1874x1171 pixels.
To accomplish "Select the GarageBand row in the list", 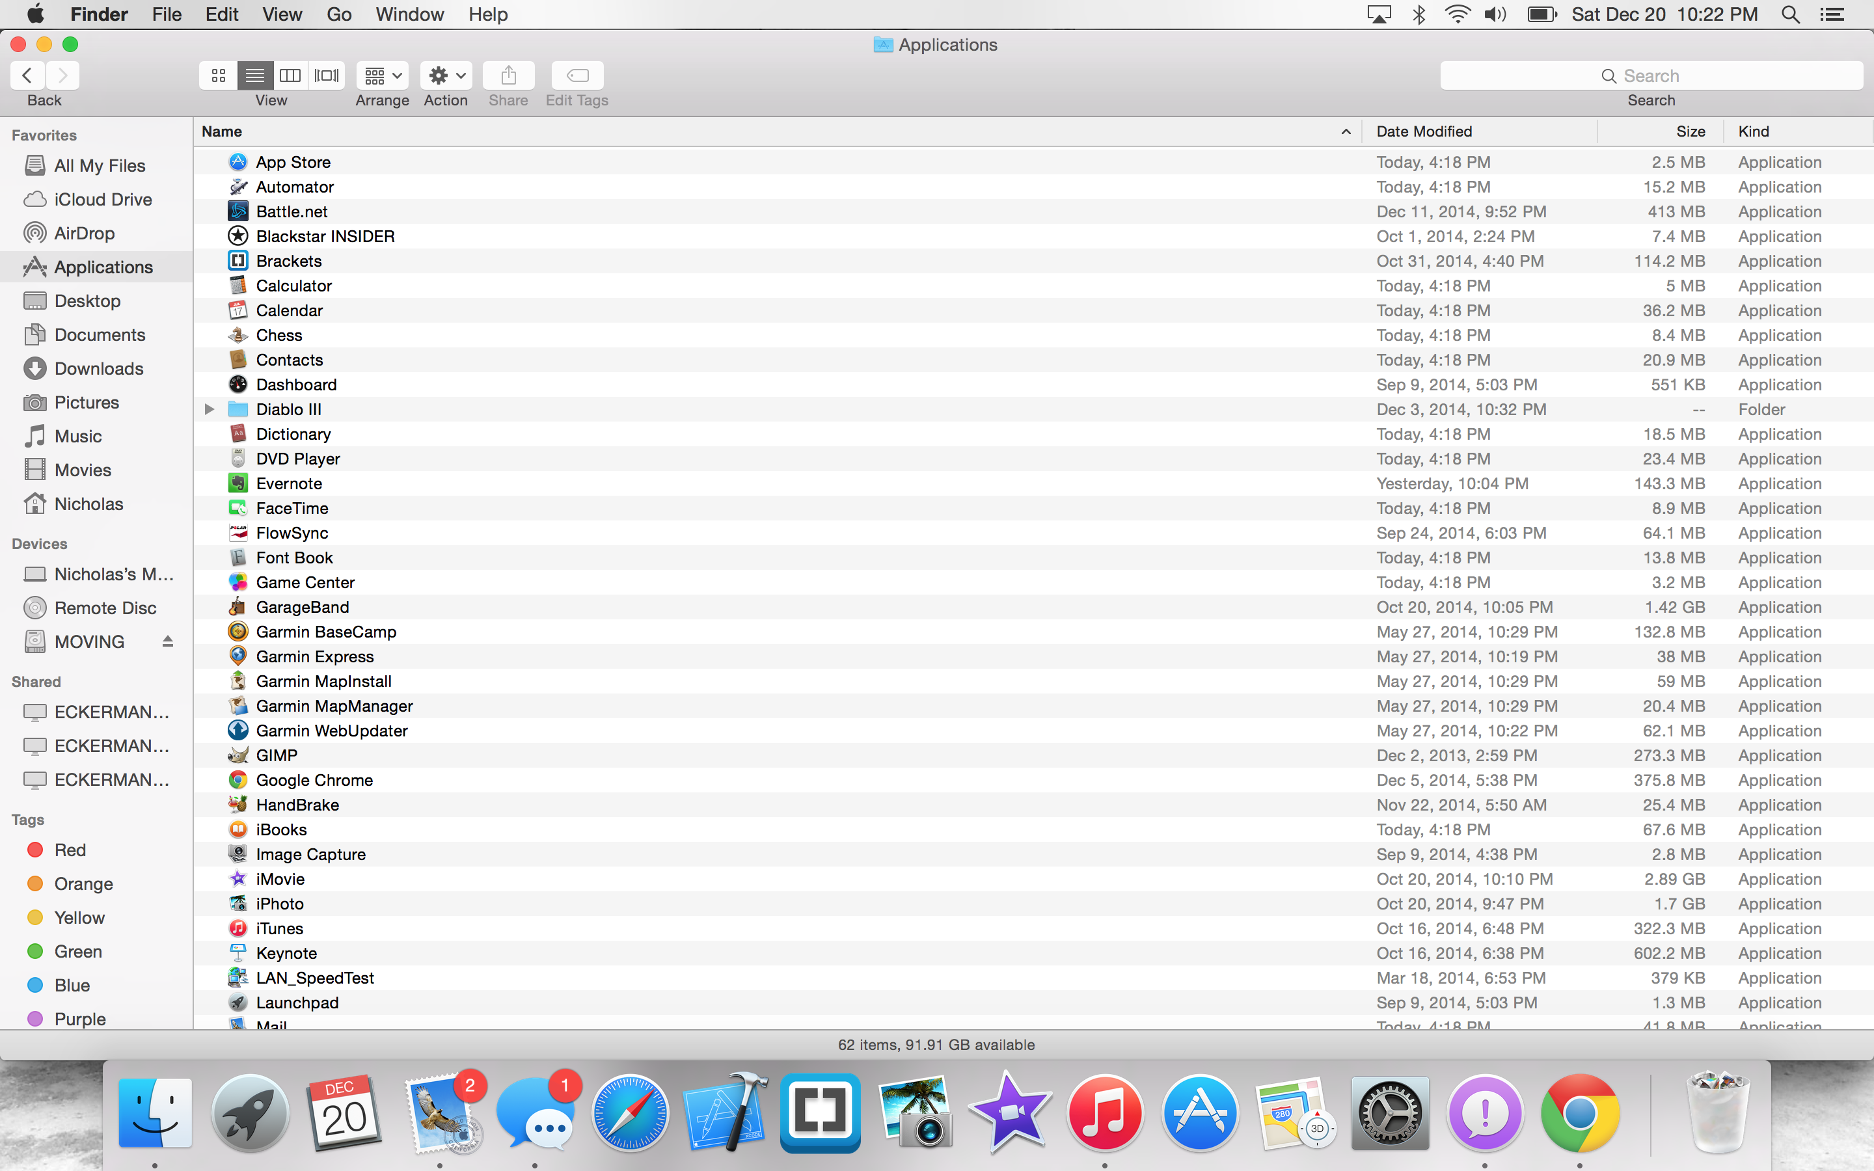I will tap(1033, 607).
